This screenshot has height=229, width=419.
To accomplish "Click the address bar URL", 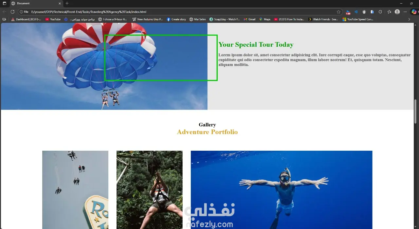I will pos(89,12).
